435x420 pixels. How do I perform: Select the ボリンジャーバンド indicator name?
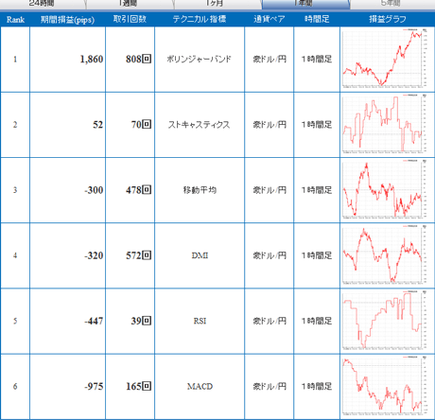click(x=200, y=59)
